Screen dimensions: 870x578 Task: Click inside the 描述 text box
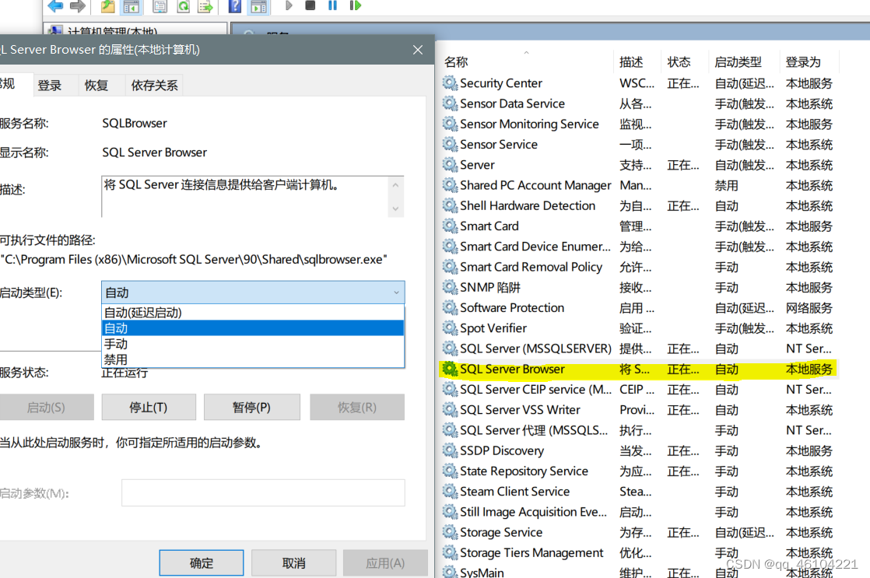click(x=245, y=196)
